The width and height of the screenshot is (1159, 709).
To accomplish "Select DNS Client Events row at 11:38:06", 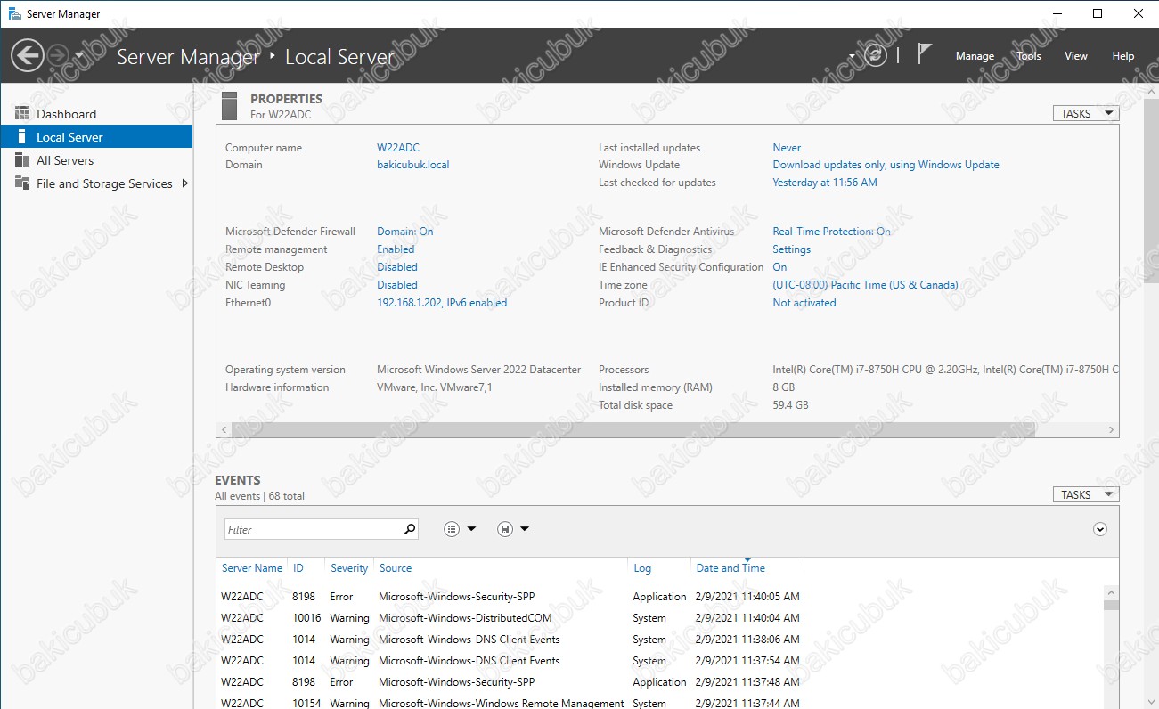I will pos(659,640).
